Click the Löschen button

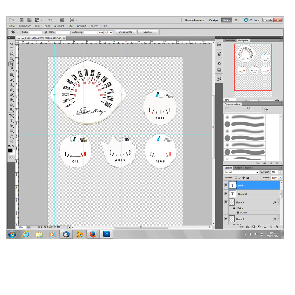[147, 32]
